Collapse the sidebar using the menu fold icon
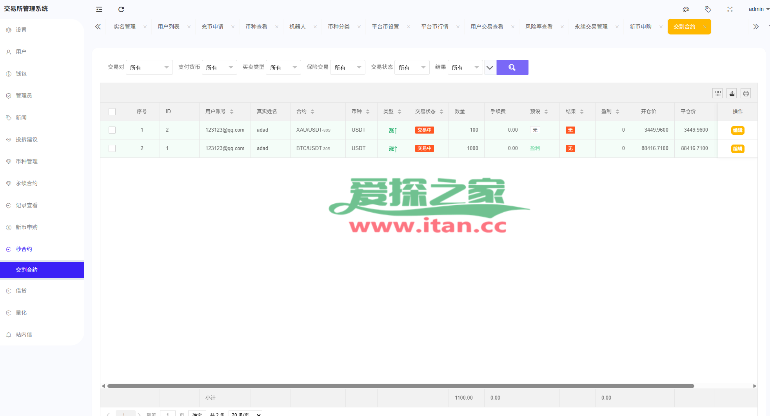 pos(99,9)
